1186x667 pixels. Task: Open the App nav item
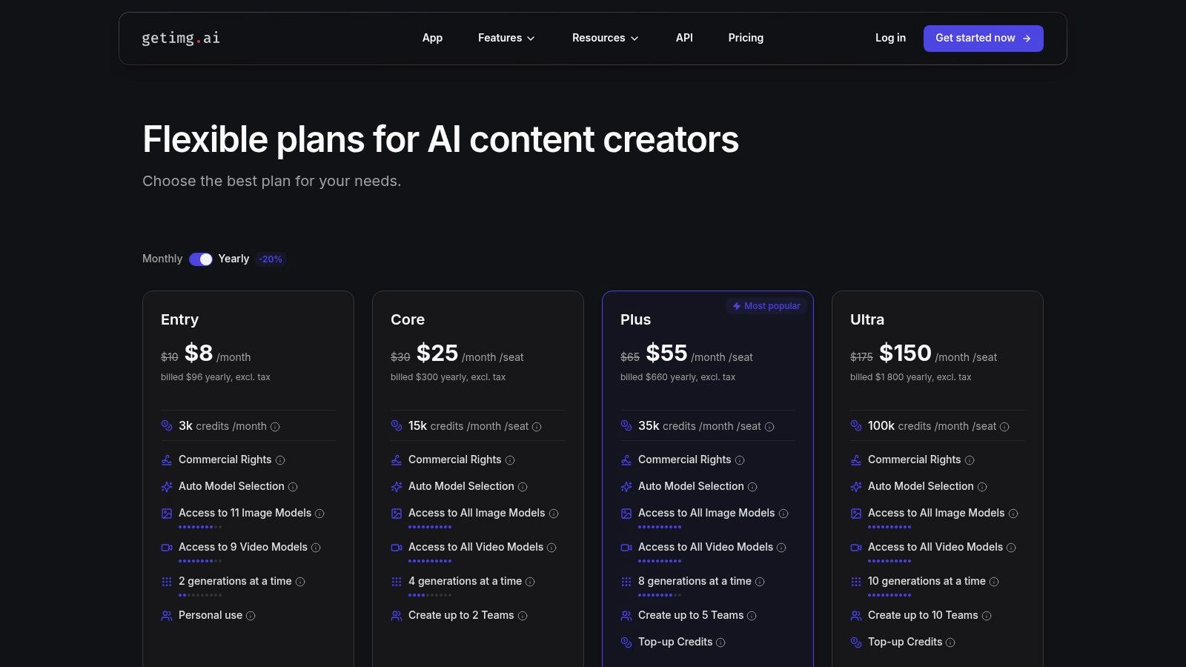click(432, 38)
